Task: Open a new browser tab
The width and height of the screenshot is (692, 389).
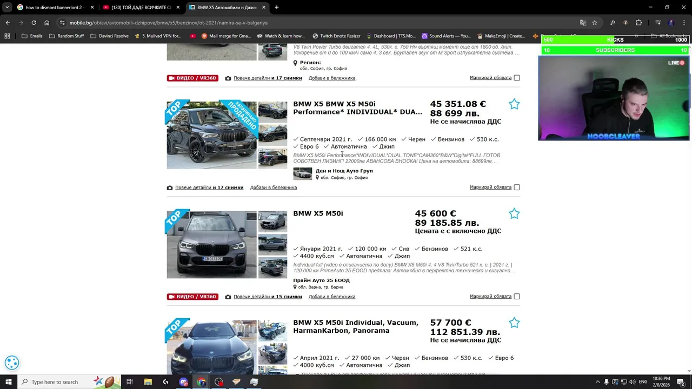Action: [x=276, y=8]
